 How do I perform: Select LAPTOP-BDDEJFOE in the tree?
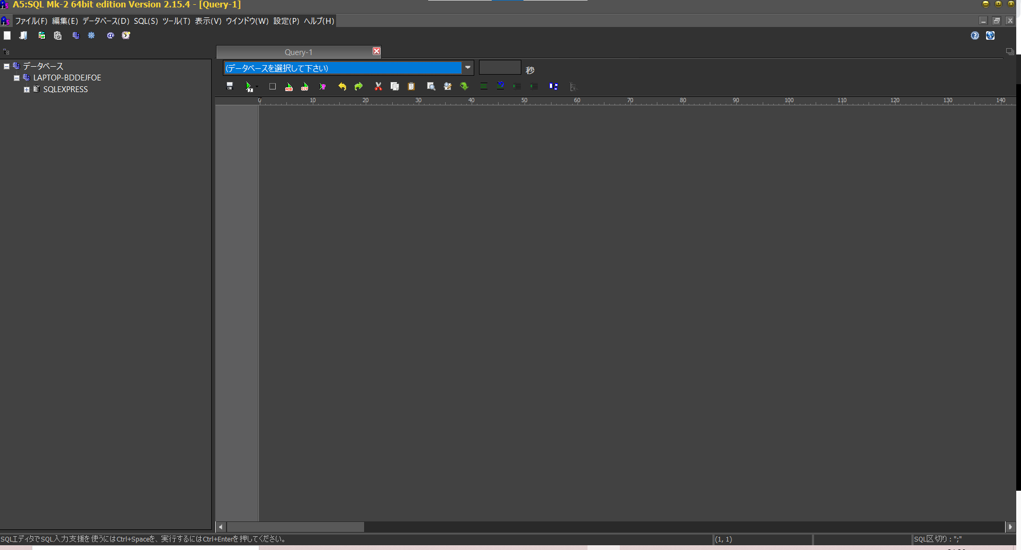pos(67,78)
